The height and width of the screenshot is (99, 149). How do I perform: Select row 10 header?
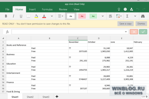[3, 70]
